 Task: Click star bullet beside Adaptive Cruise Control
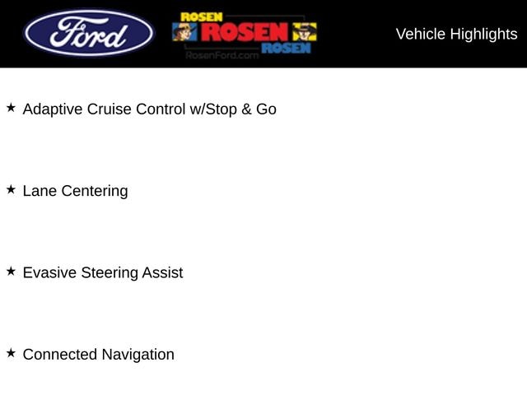point(12,108)
